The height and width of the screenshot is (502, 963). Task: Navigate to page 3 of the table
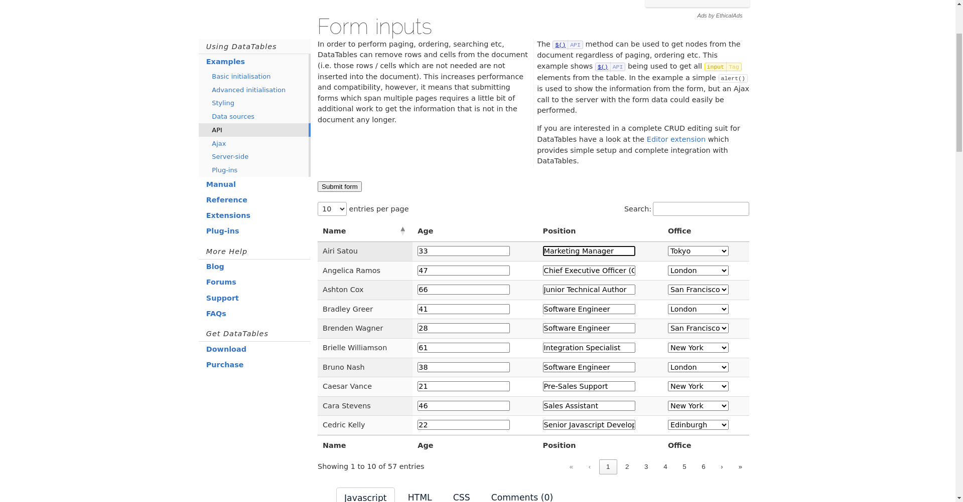pyautogui.click(x=646, y=467)
